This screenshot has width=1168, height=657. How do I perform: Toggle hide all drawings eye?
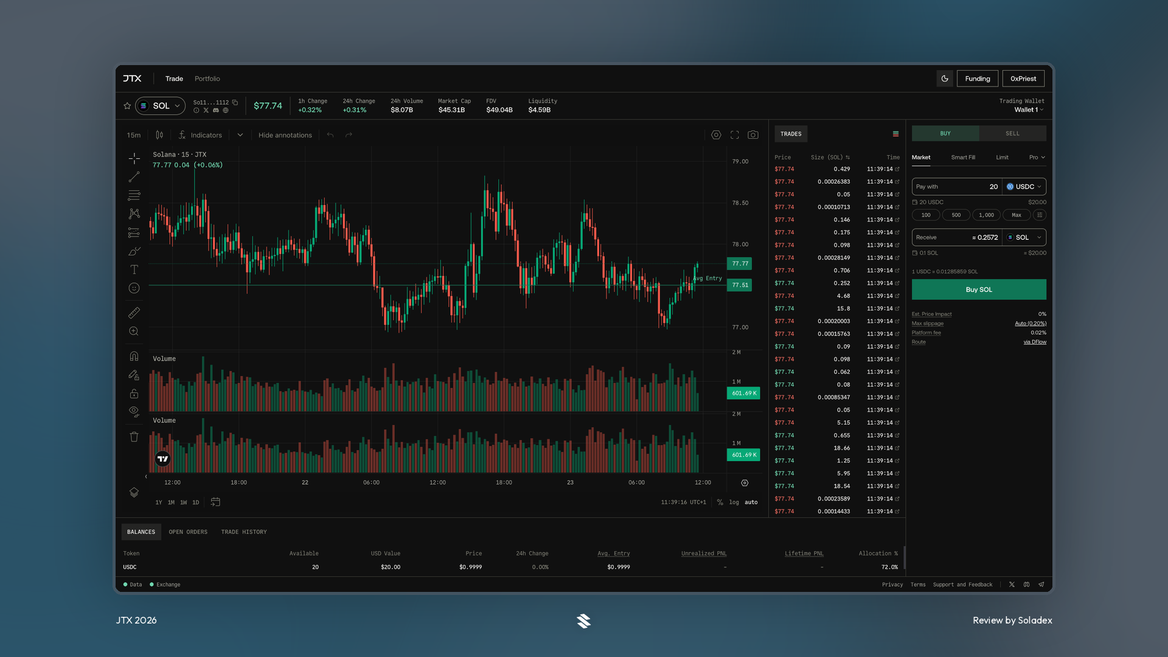pos(134,412)
